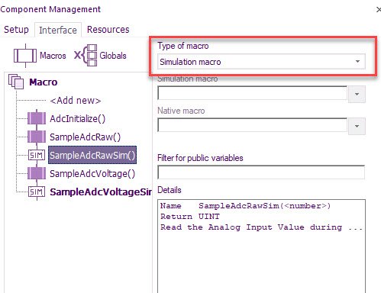The image size is (381, 293).
Task: Open the Interface tab
Action: (58, 30)
